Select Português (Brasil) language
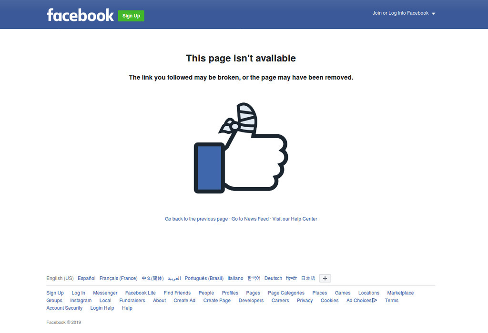488x333 pixels. click(x=204, y=278)
